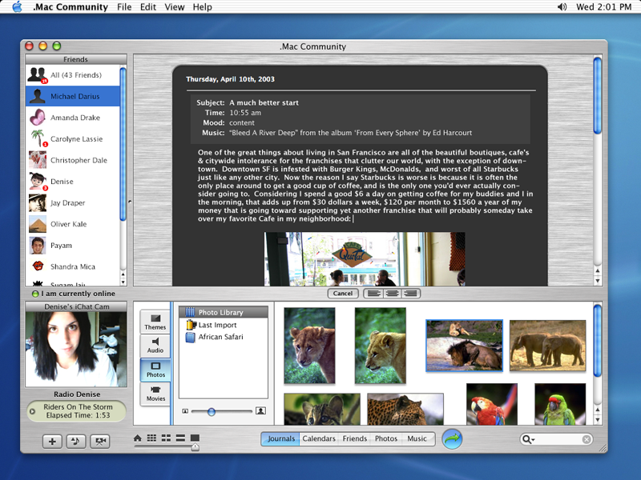Switch to the Friends tab
The width and height of the screenshot is (641, 480).
tap(354, 438)
